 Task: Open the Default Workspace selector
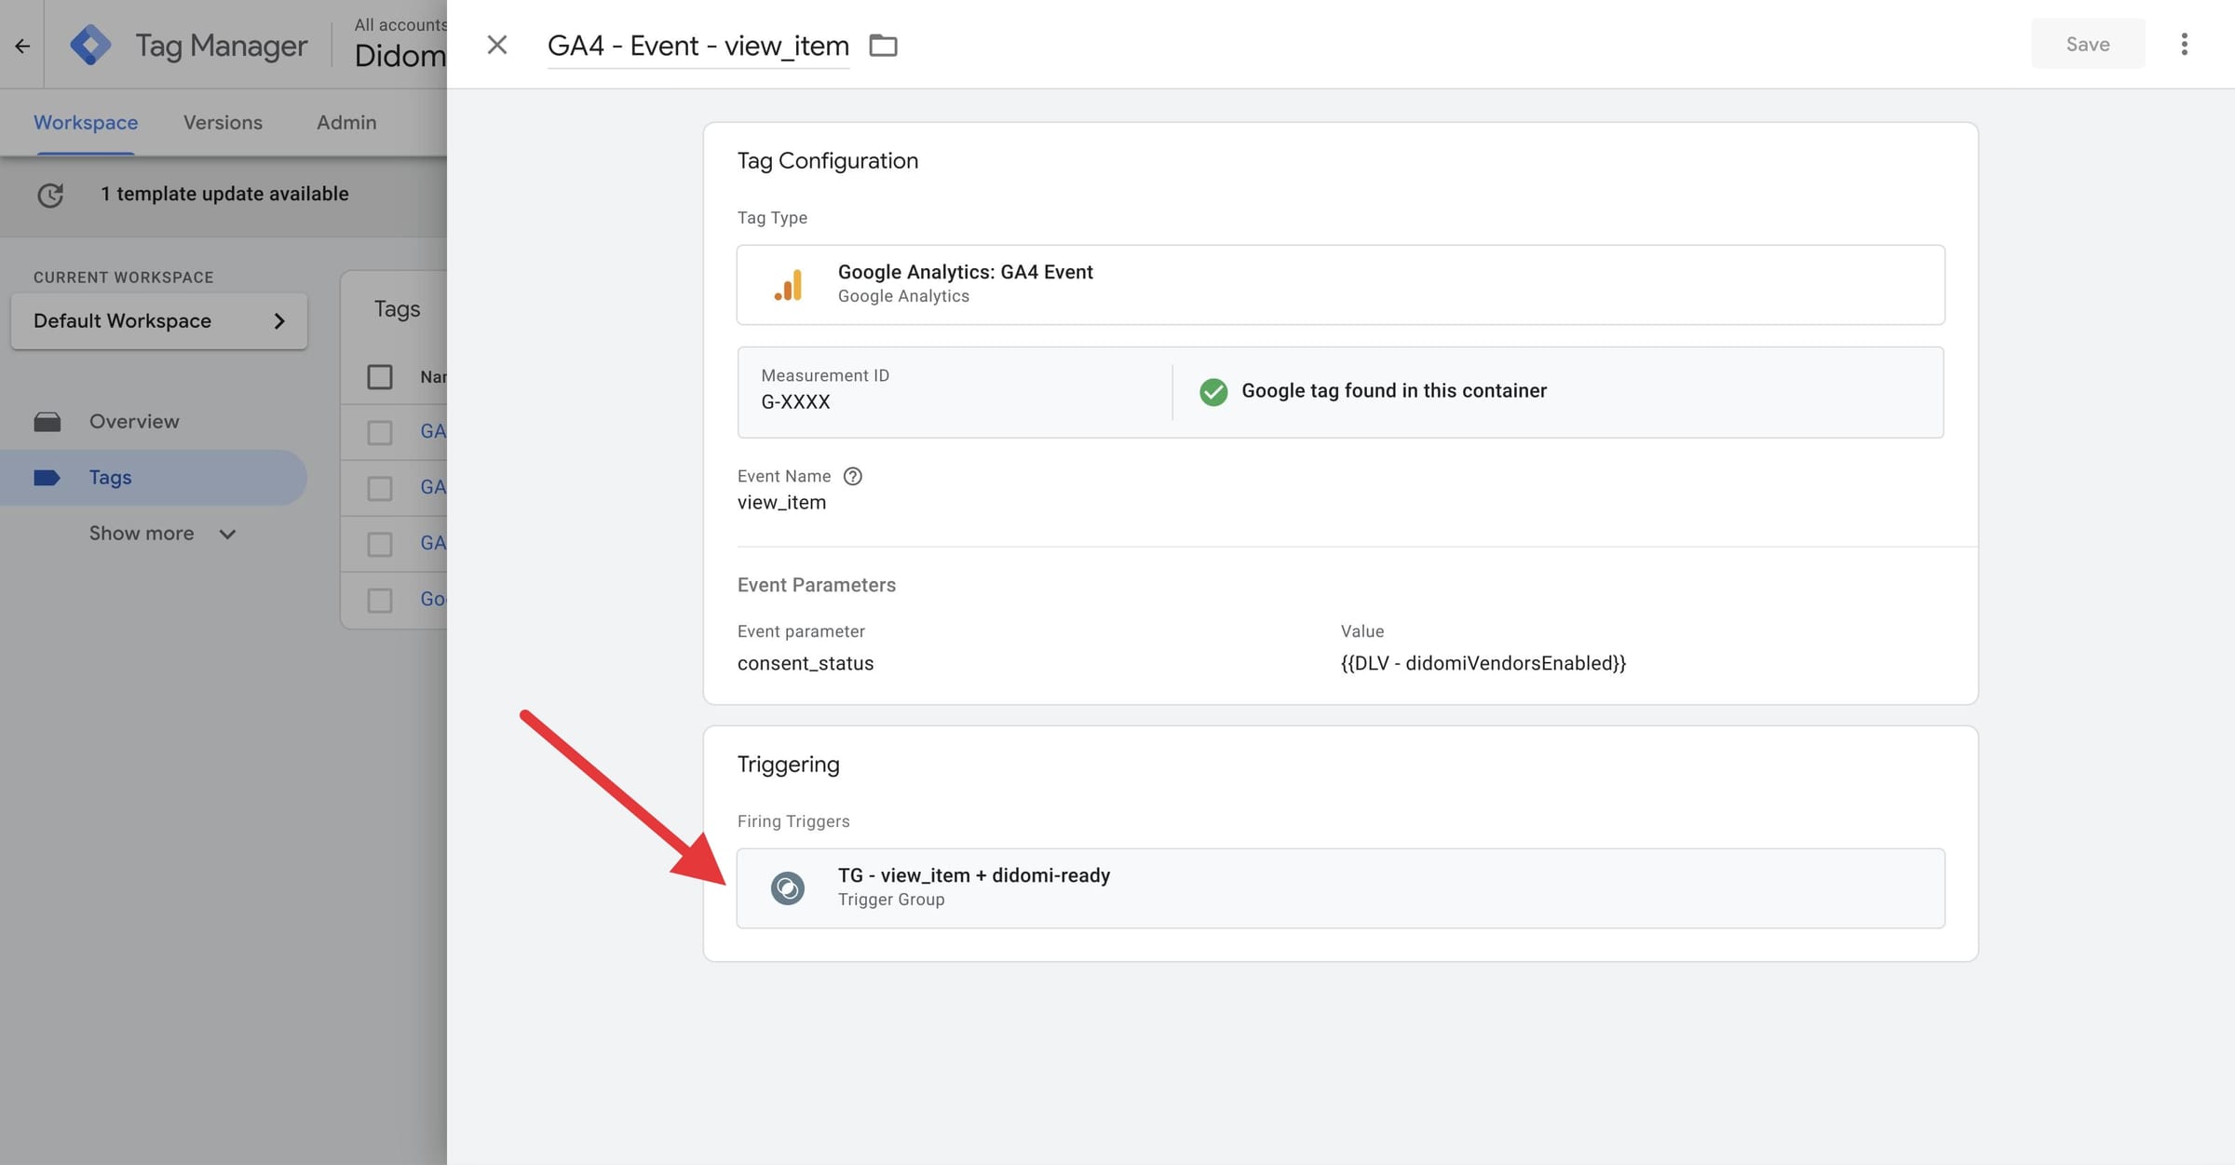(x=159, y=321)
